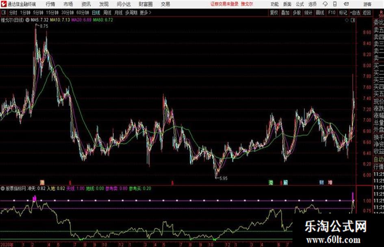Toggle the panel layout icon left of 分时
384x247 pixels.
(3, 13)
